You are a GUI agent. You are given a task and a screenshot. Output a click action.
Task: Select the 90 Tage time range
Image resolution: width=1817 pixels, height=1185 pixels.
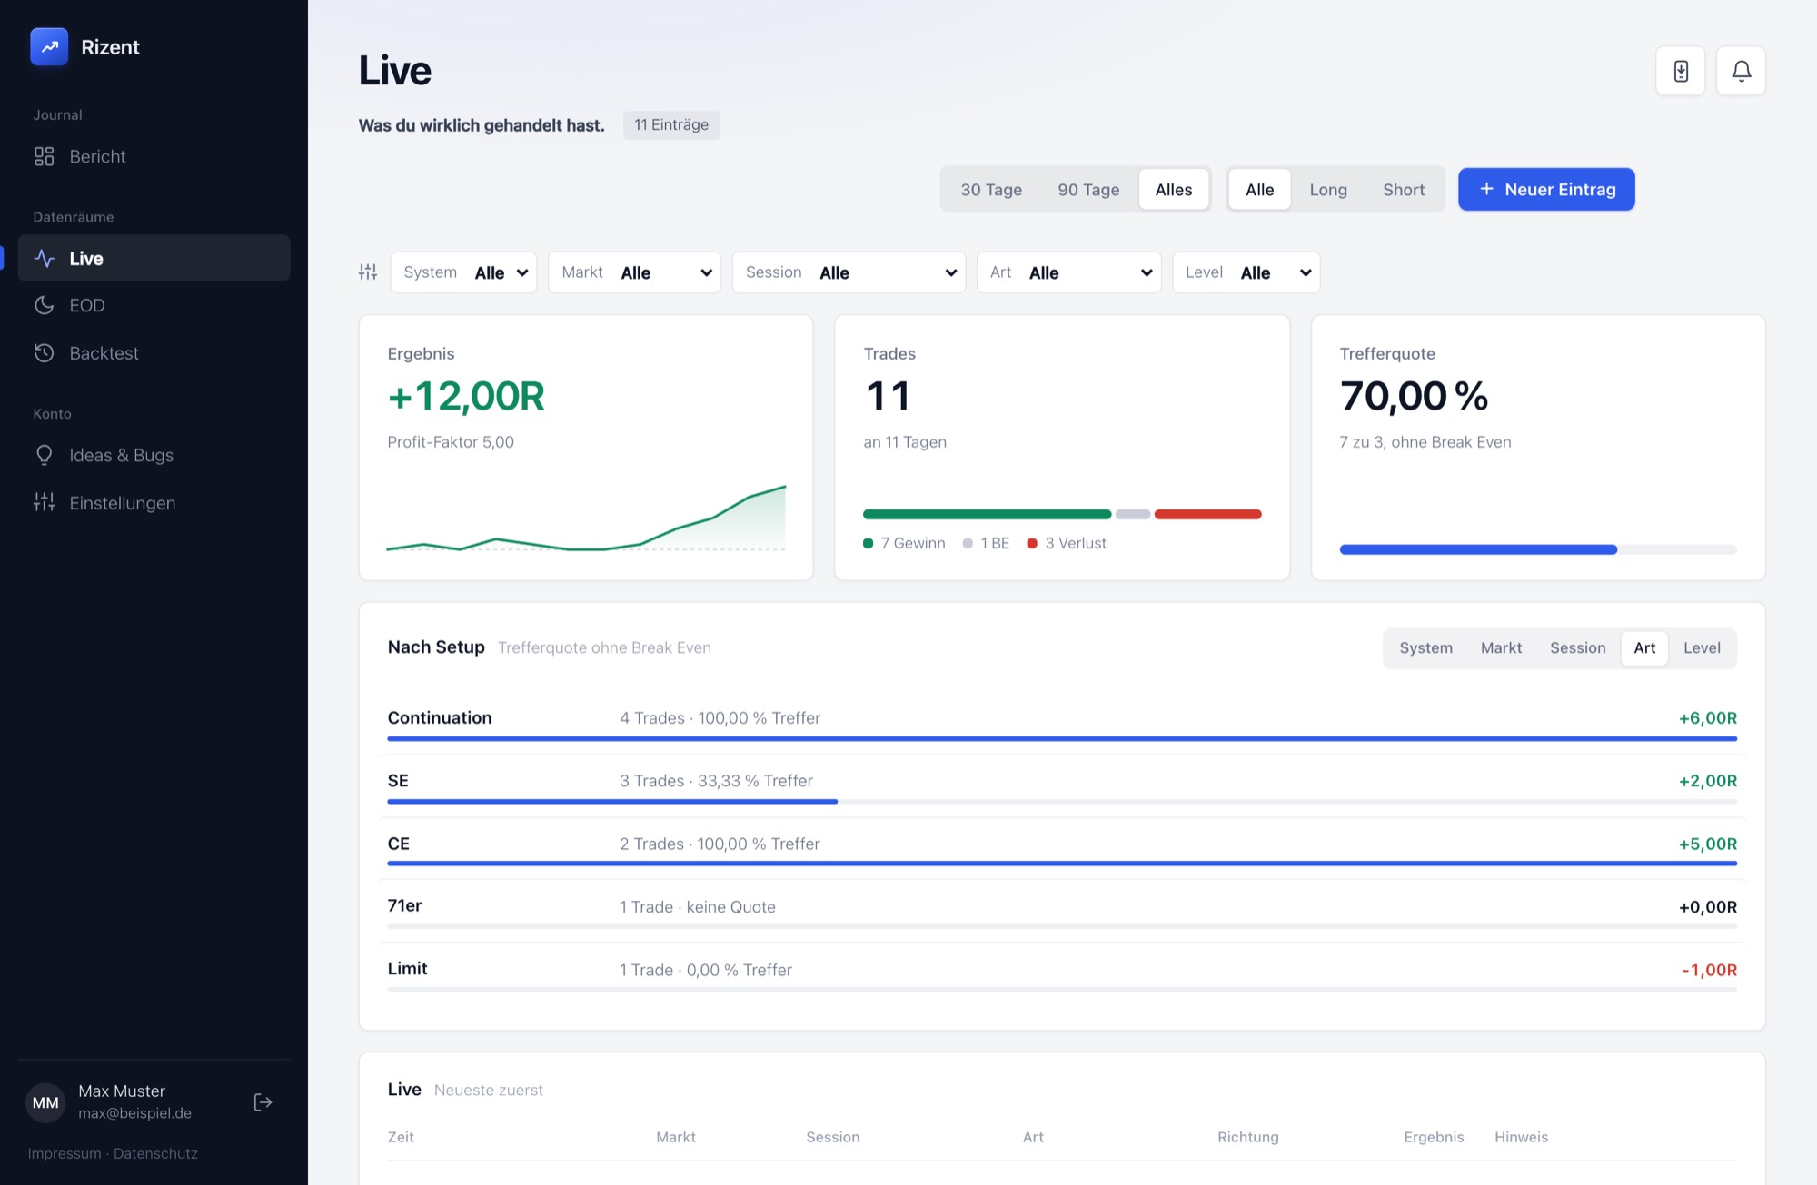[x=1088, y=189]
